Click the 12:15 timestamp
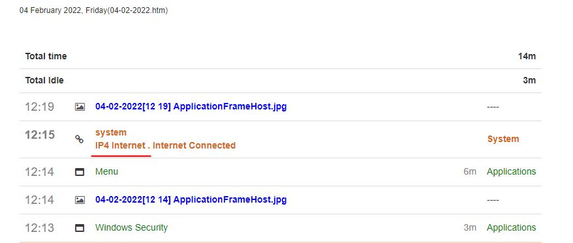This screenshot has height=243, width=573. 40,135
